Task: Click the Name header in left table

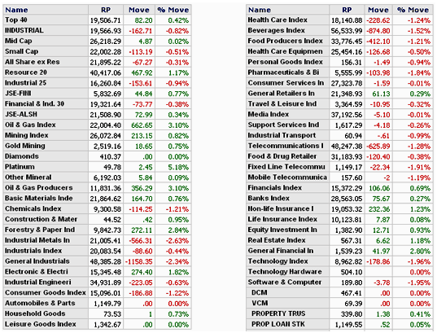Action: pos(16,10)
